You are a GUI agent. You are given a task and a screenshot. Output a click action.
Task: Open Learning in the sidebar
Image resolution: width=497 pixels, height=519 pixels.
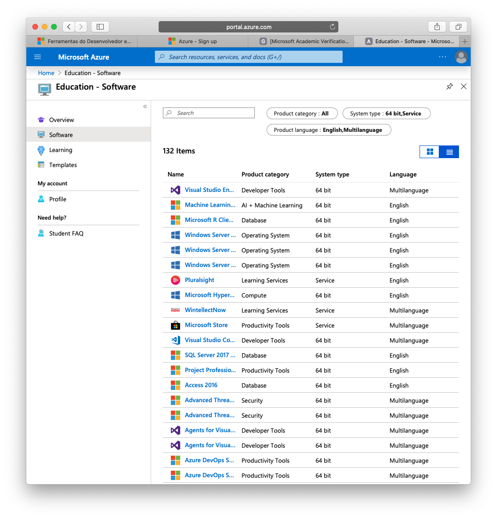coord(61,150)
